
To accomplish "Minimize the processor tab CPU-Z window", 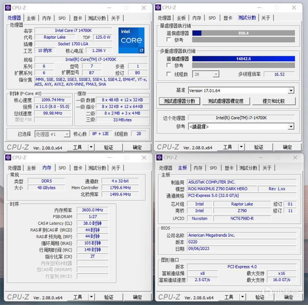I will [110, 8].
